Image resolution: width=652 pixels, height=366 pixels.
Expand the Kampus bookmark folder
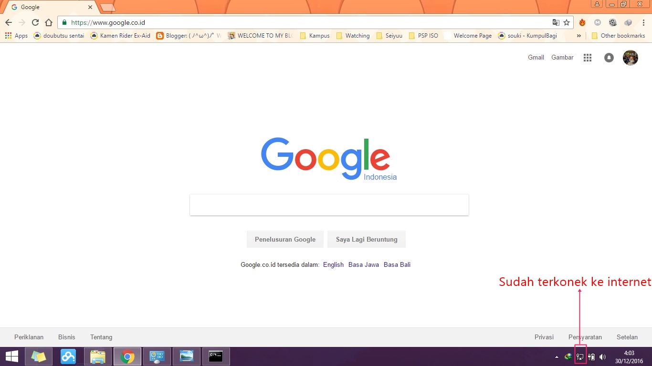click(315, 36)
